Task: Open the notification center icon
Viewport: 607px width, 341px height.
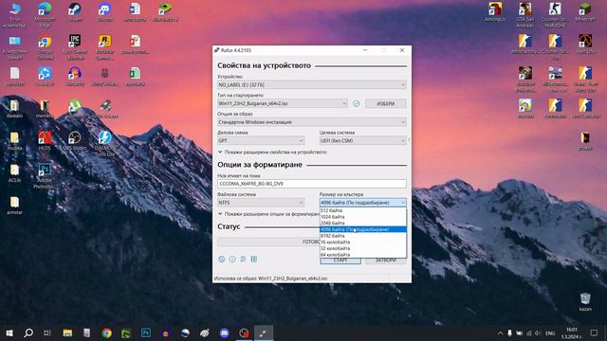Action: (594, 332)
